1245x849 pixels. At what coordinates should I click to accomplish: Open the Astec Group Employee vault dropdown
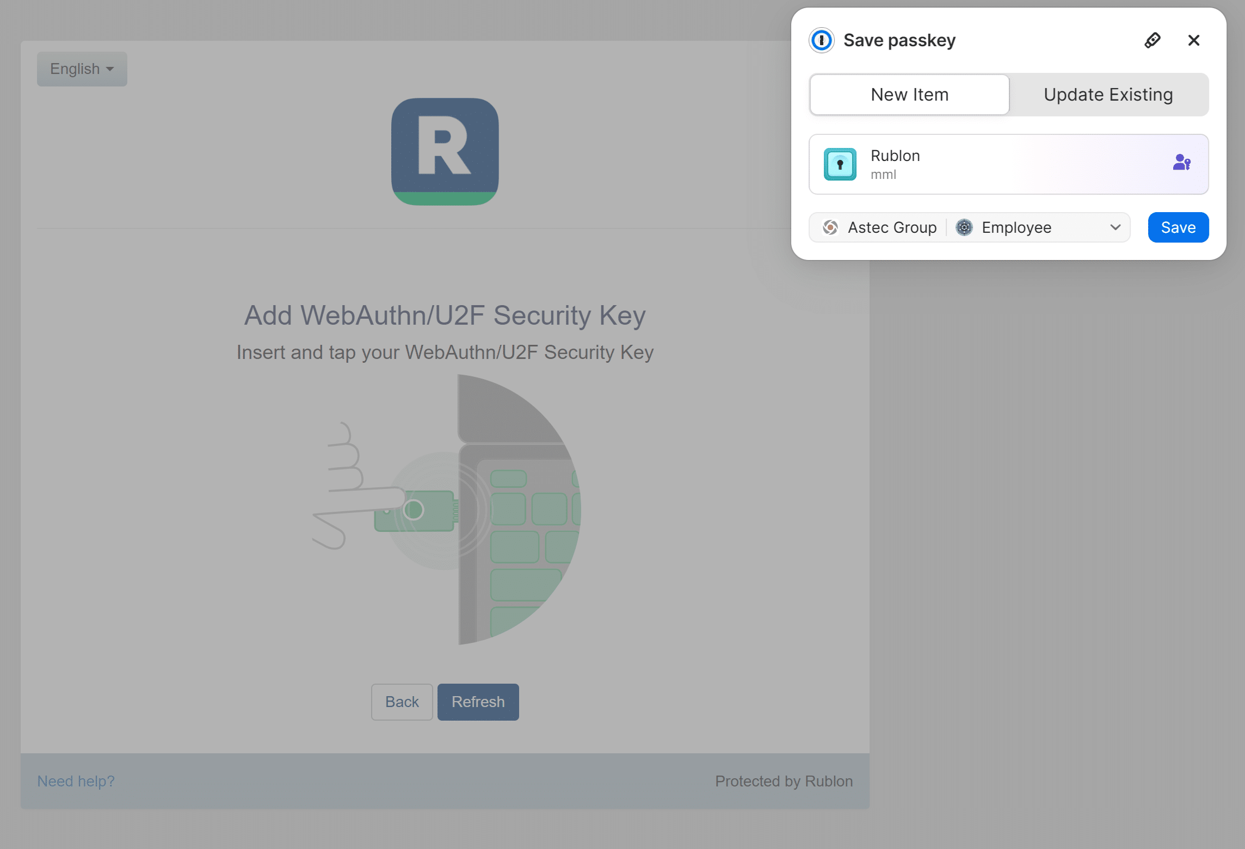[969, 227]
